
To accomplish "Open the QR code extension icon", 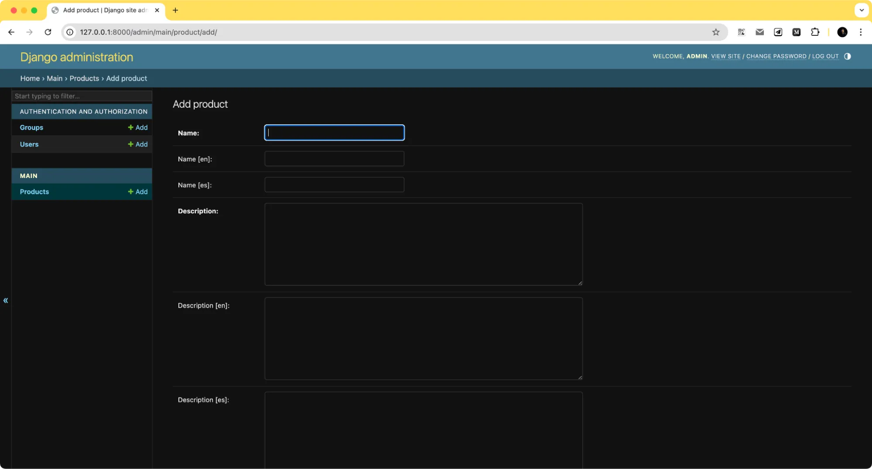I will click(741, 32).
